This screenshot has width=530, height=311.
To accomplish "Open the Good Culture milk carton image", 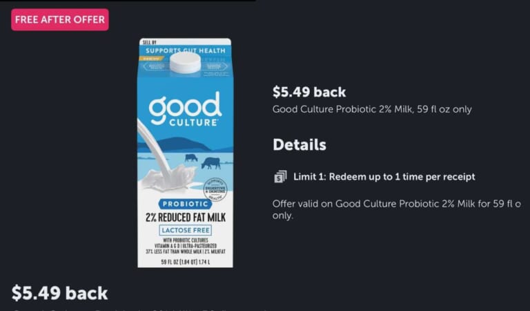I will pos(185,153).
